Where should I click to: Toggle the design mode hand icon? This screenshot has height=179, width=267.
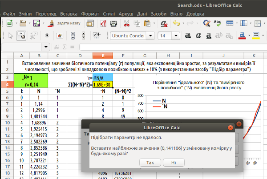(x=21, y=36)
